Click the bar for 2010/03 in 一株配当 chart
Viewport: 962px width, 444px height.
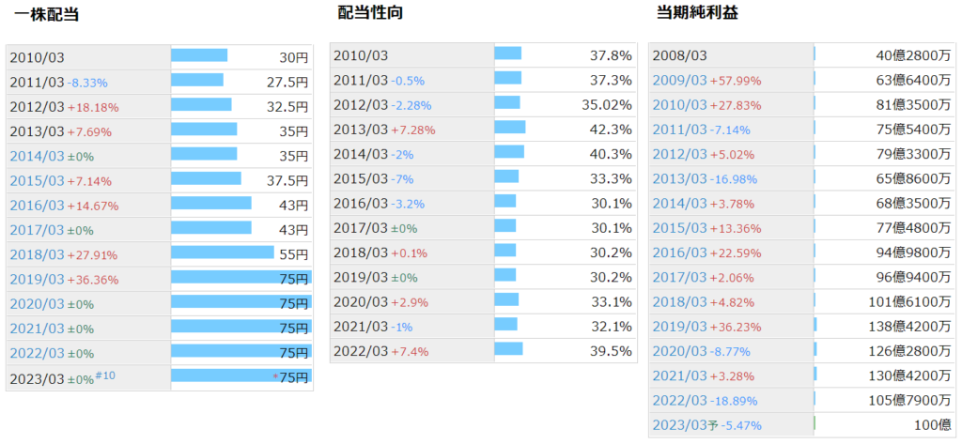pyautogui.click(x=199, y=55)
